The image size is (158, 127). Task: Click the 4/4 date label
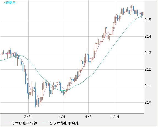coord(62,117)
